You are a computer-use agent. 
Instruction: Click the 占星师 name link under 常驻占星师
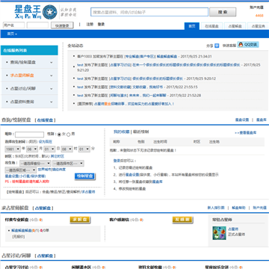pyautogui.click(x=233, y=229)
